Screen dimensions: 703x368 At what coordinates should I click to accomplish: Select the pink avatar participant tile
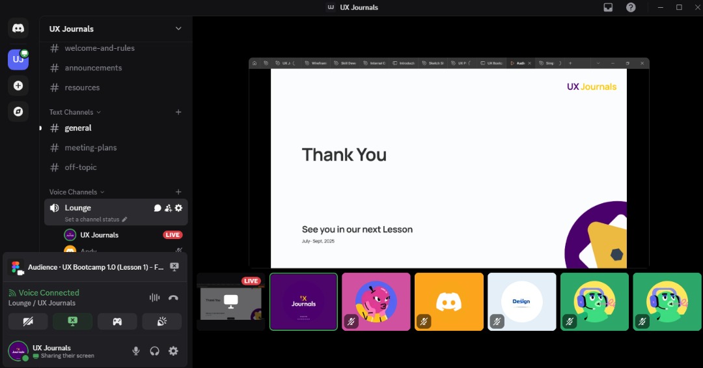(376, 302)
